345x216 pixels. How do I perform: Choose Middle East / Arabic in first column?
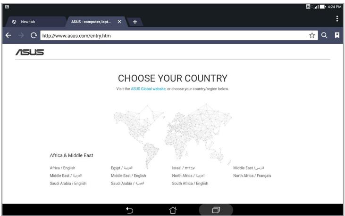pyautogui.click(x=66, y=176)
